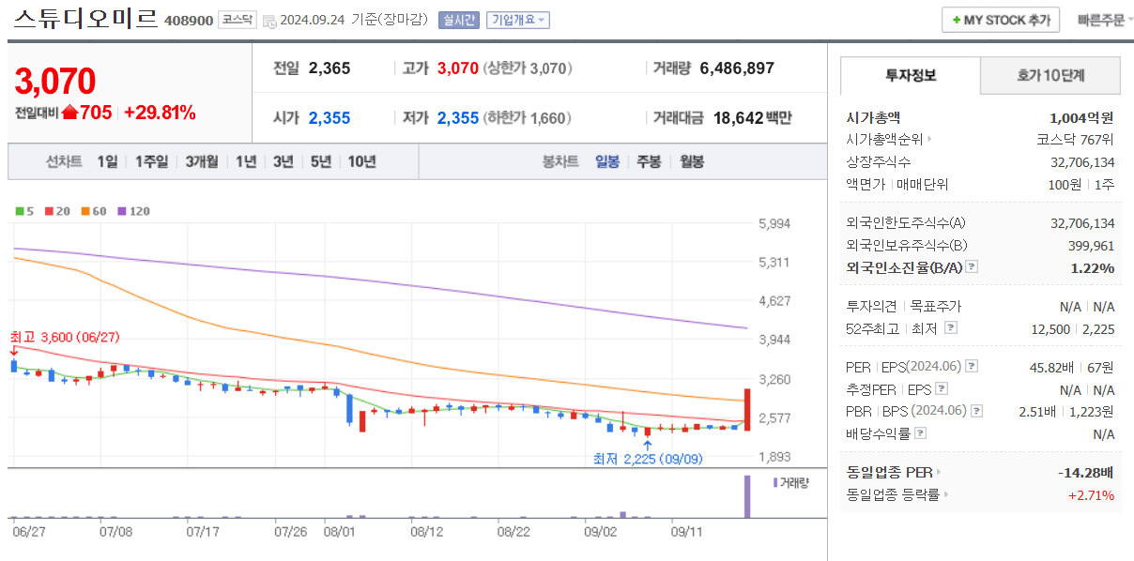Click the 동일업종 등락률 link
Viewport: 1134px width, 561px height.
tap(892, 494)
